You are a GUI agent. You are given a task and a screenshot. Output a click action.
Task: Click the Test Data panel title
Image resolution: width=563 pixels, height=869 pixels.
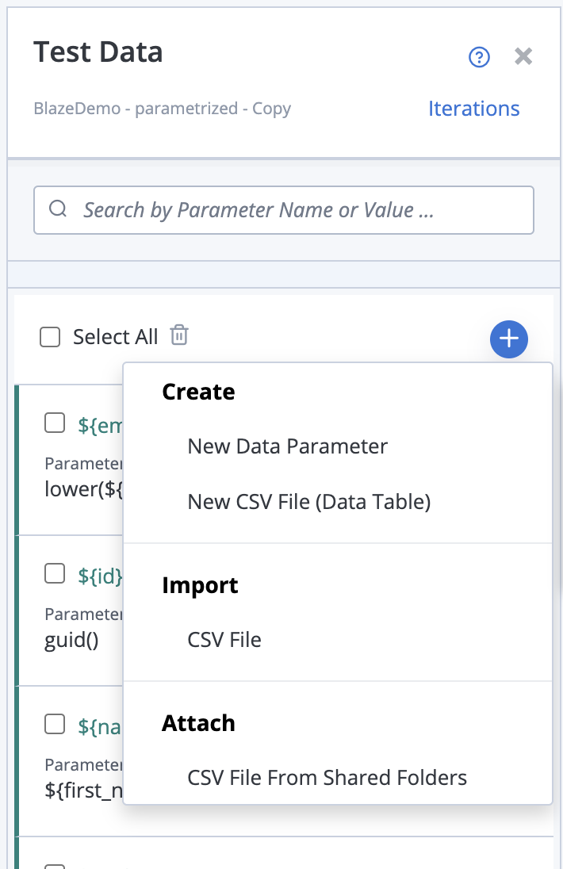(98, 52)
